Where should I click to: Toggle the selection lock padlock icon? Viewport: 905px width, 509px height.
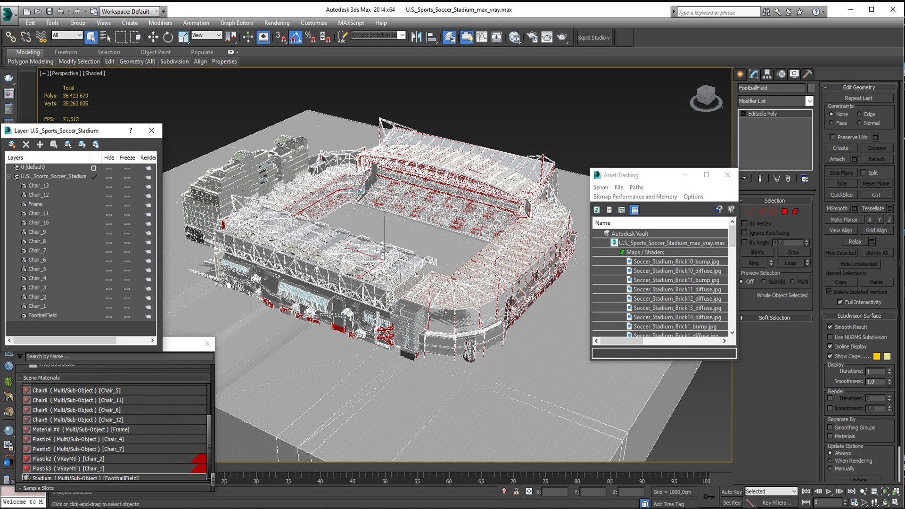516,492
